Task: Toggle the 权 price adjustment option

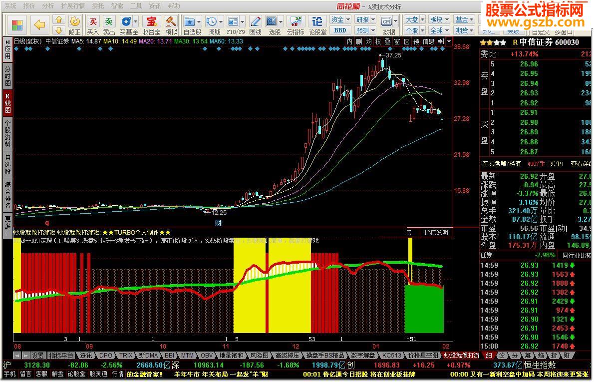Action: [x=378, y=41]
